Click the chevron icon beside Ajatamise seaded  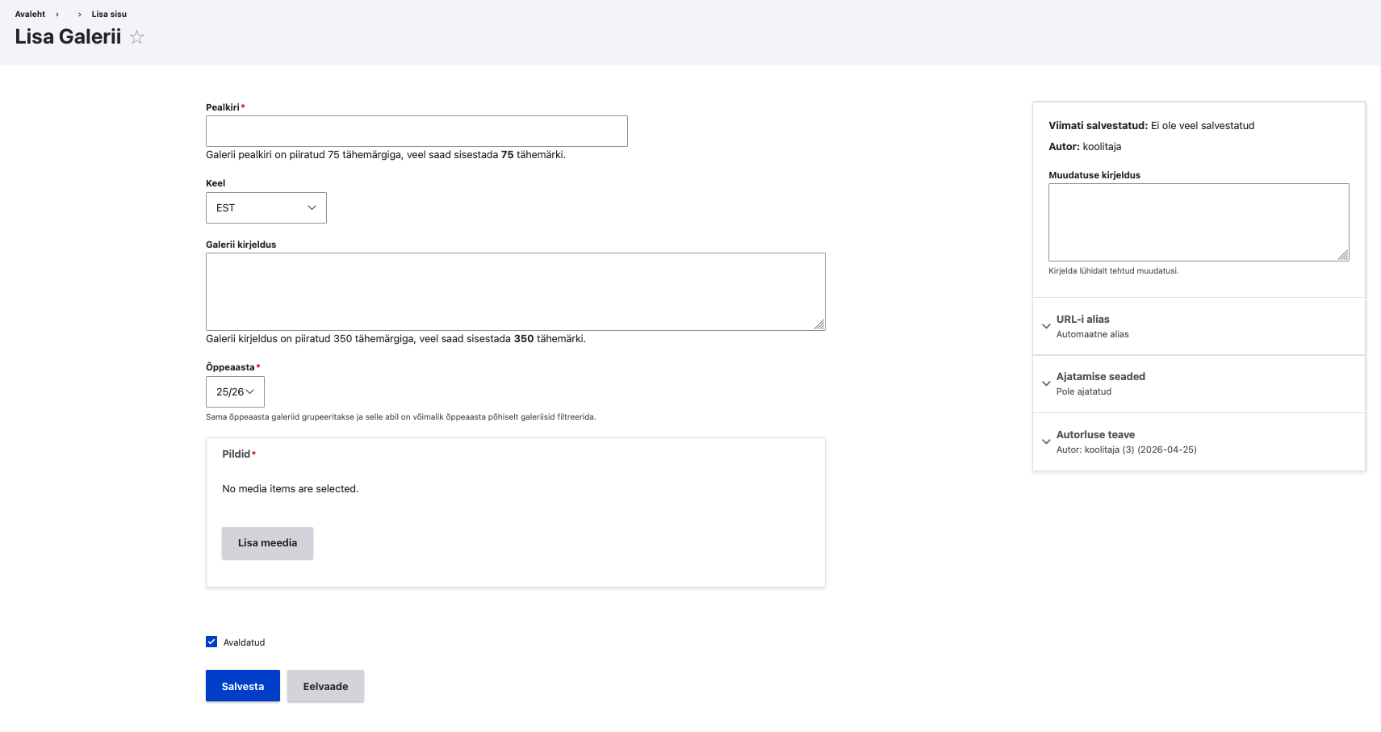(x=1046, y=383)
